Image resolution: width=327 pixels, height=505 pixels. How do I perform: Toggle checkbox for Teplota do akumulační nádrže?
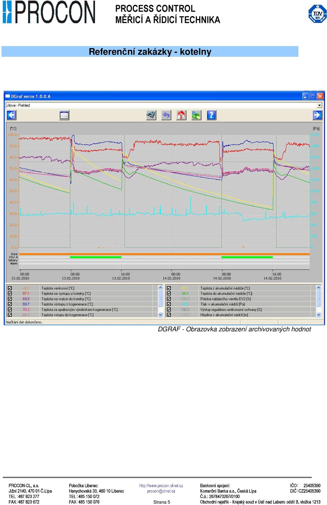coord(169,294)
